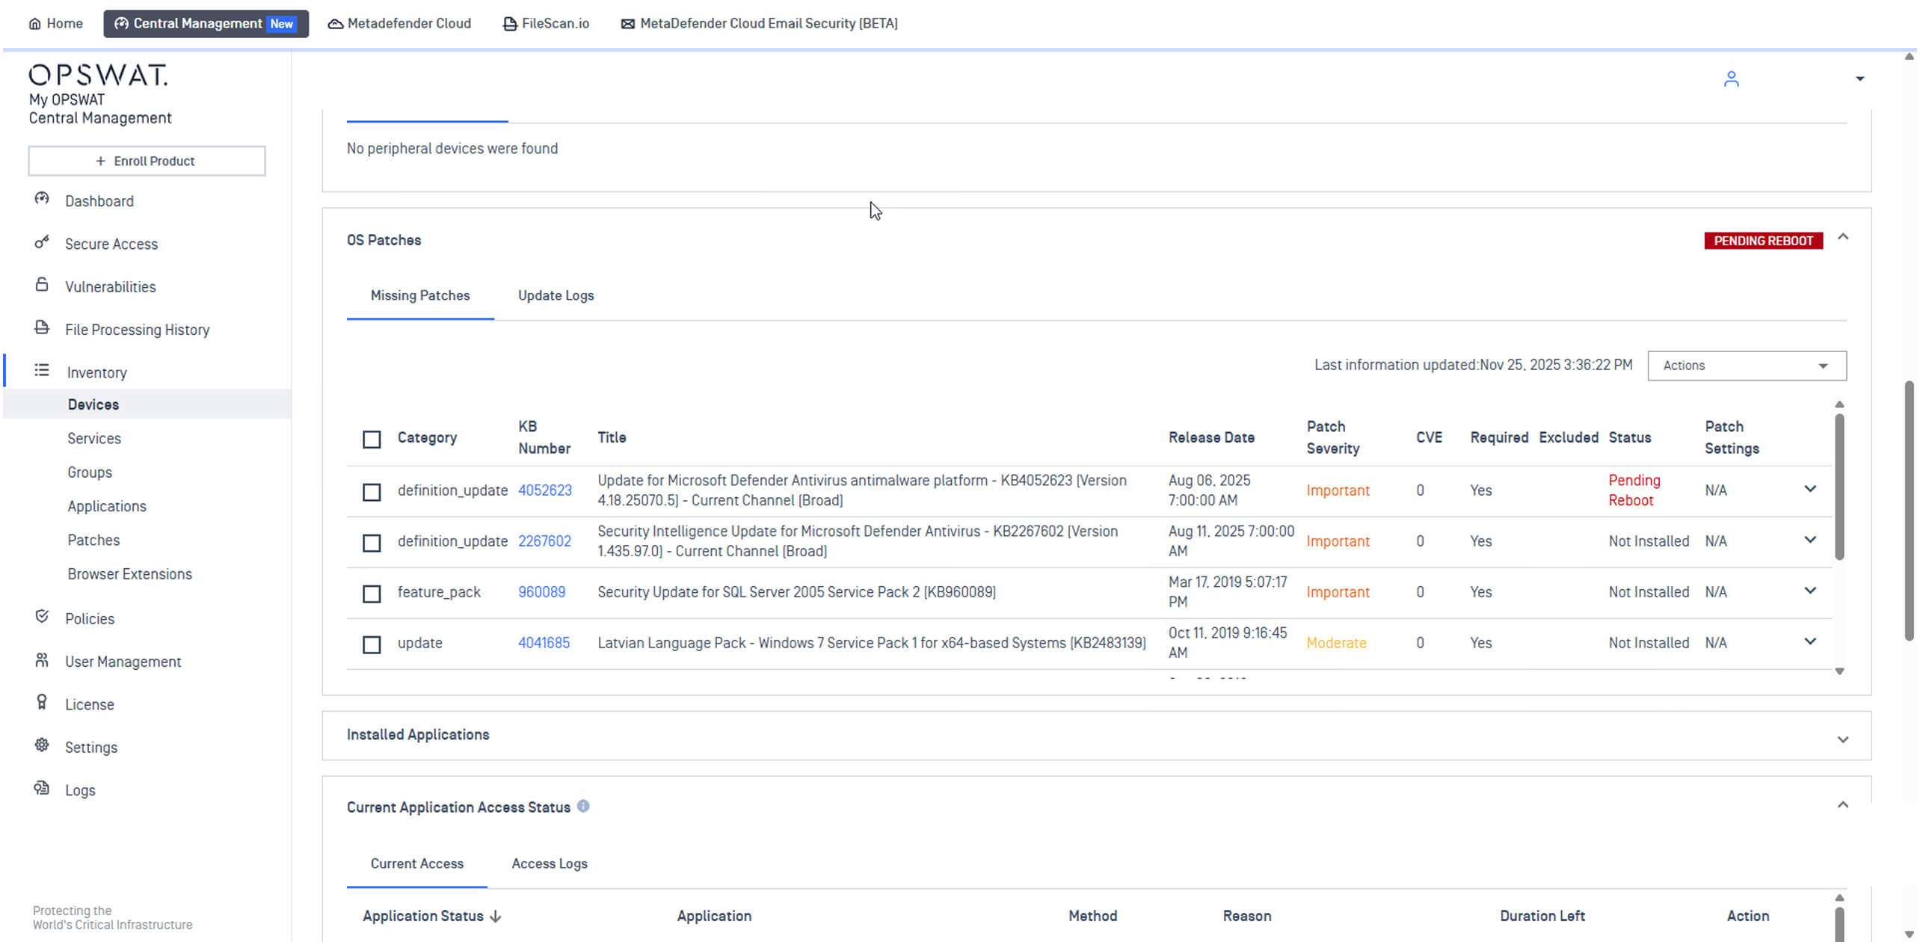Click the Vulnerabilities lock icon
1920x942 pixels.
[42, 285]
